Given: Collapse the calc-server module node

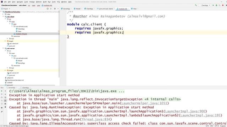Looking at the screenshot, I should (x=3, y=48).
